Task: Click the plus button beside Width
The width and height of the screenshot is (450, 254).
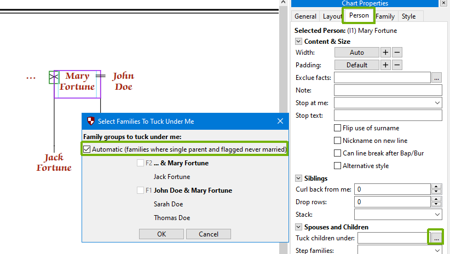Action: coord(385,53)
